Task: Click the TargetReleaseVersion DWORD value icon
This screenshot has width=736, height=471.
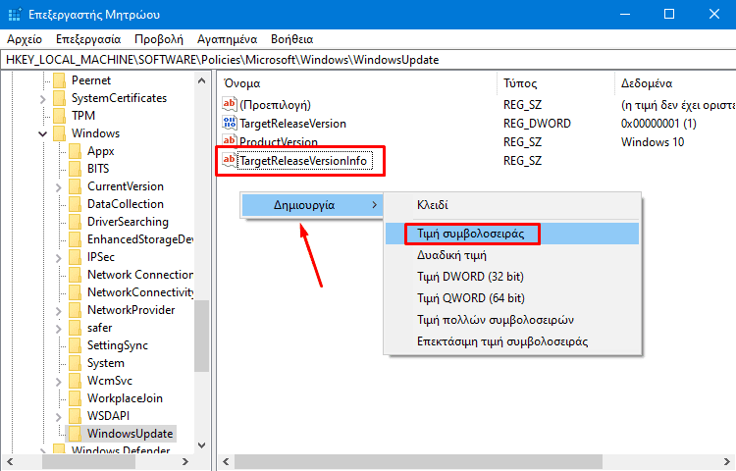Action: 230,123
